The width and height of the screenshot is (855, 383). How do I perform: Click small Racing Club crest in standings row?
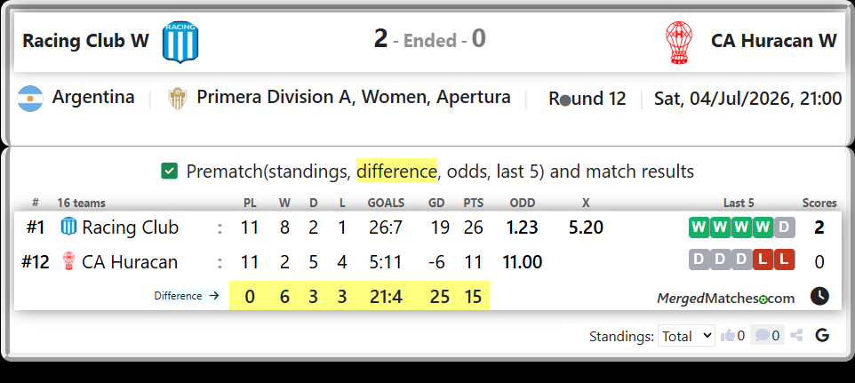tap(68, 227)
